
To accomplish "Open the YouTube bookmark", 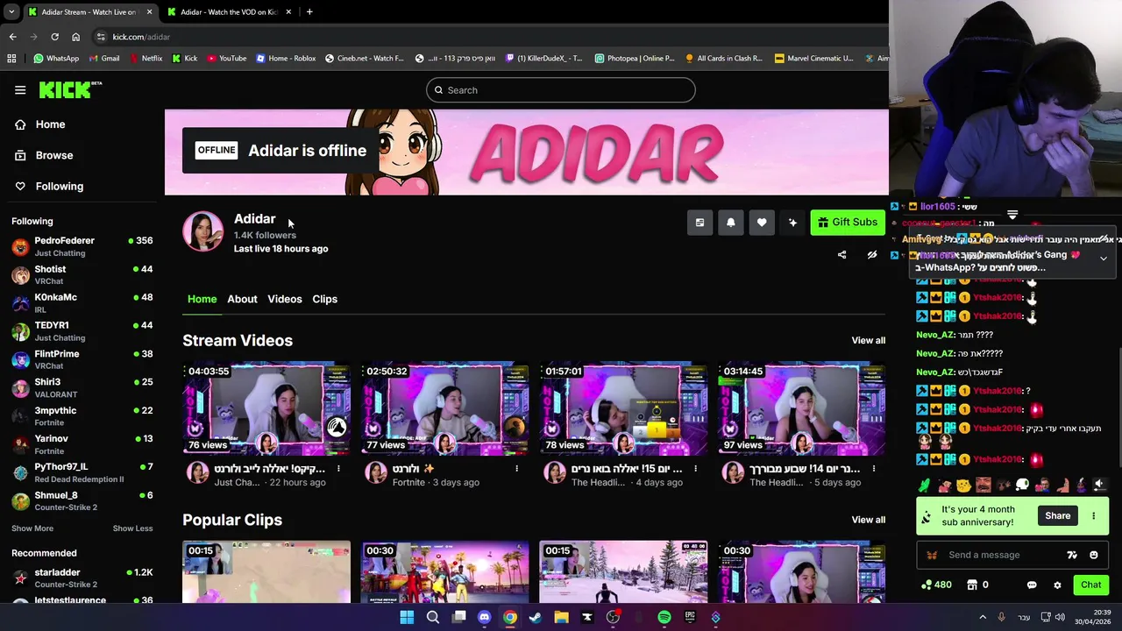I will [227, 59].
